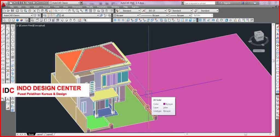
Task: Click the Workspace Settings gear icon
Action: [x=35, y=16]
